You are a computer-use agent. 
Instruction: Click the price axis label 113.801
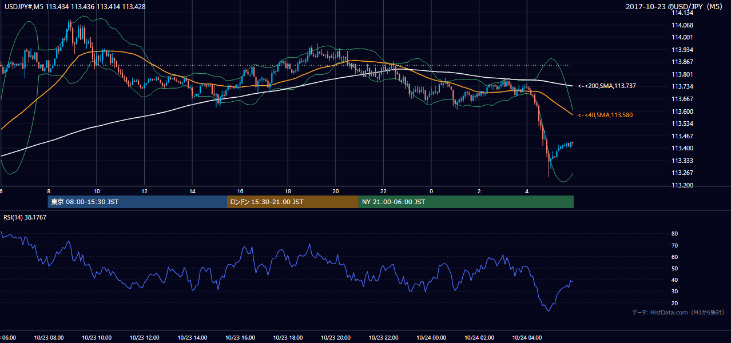click(x=681, y=74)
